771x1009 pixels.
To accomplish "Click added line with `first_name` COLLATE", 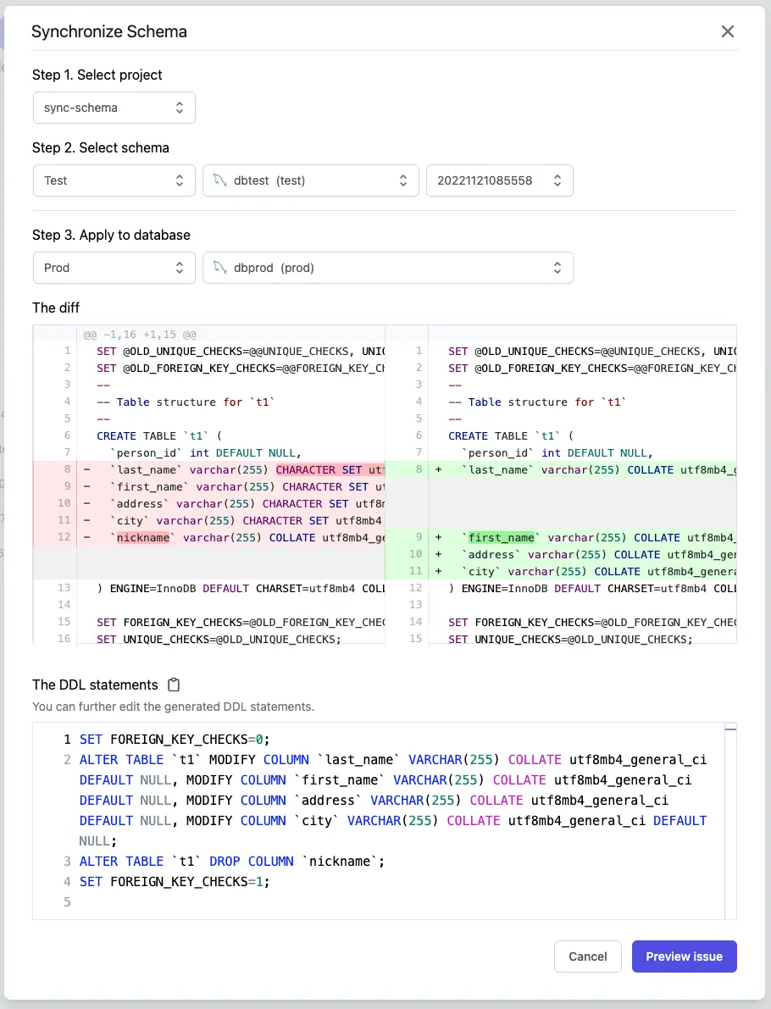I will 561,537.
